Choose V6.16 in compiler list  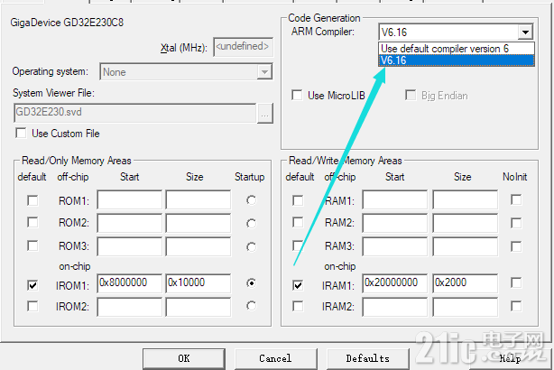457,60
